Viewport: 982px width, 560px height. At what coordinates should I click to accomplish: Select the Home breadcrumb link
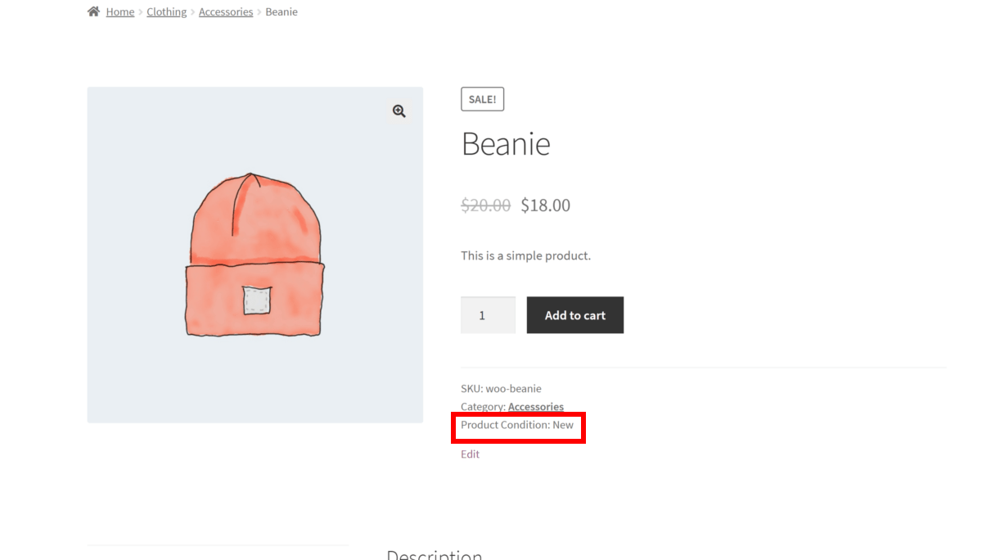click(x=119, y=11)
